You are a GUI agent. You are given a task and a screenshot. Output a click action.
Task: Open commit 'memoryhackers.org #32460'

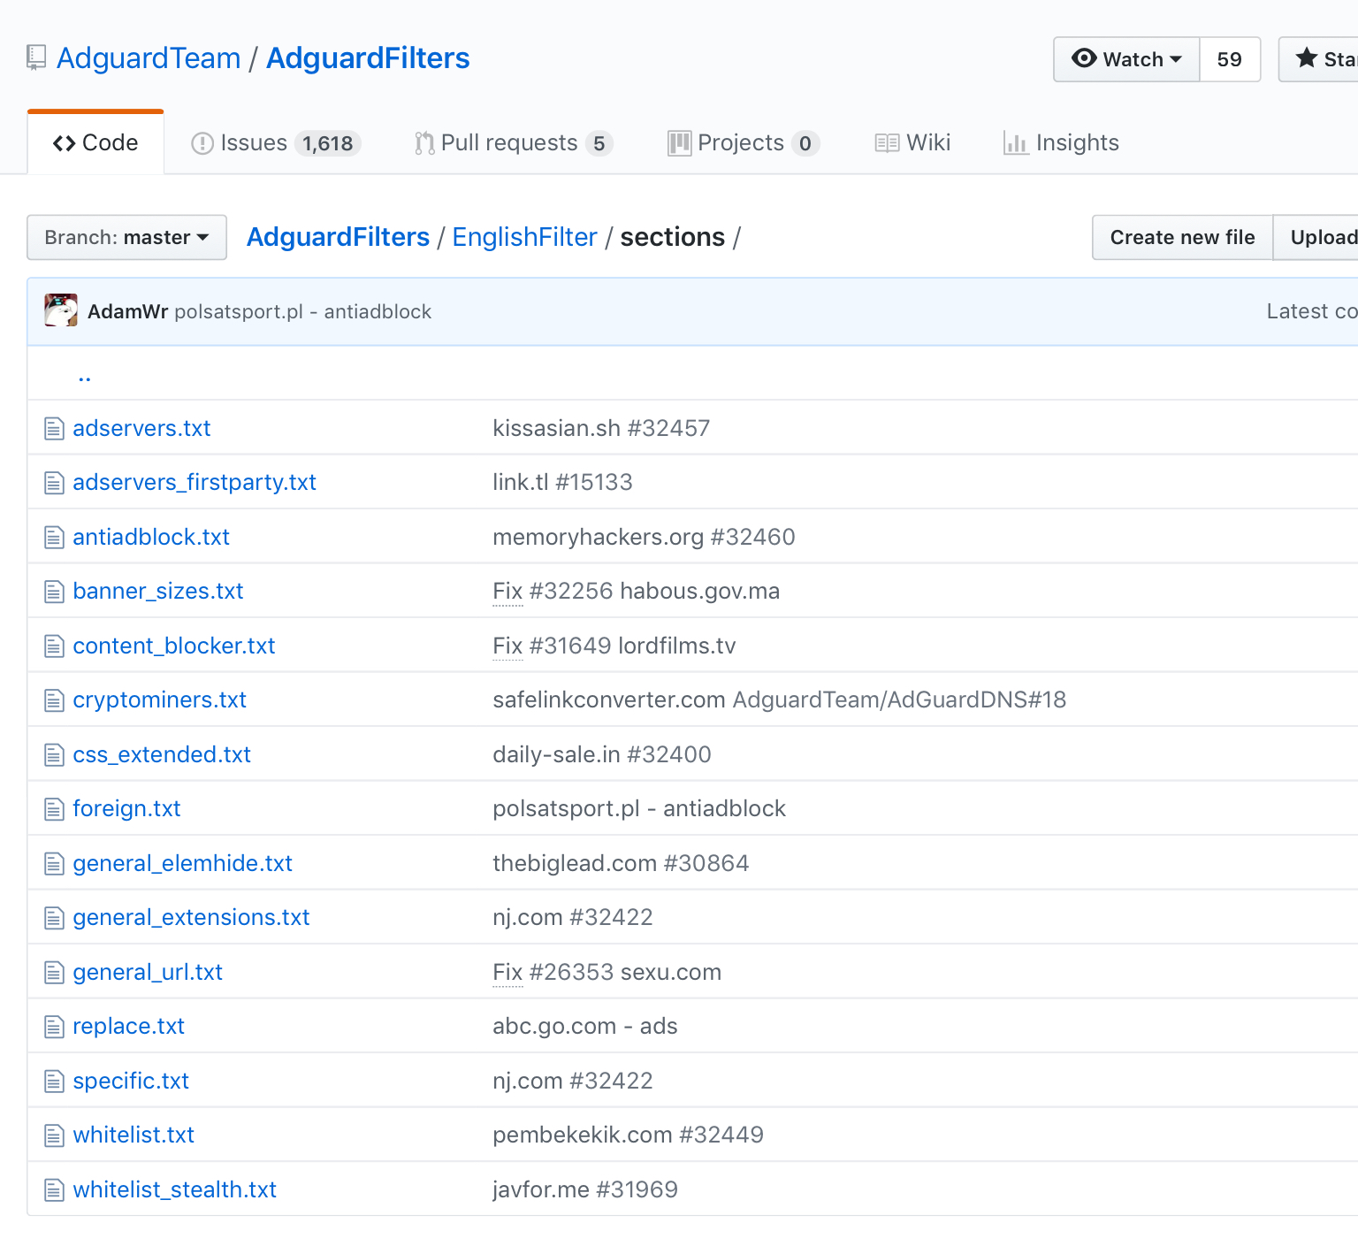[644, 538]
